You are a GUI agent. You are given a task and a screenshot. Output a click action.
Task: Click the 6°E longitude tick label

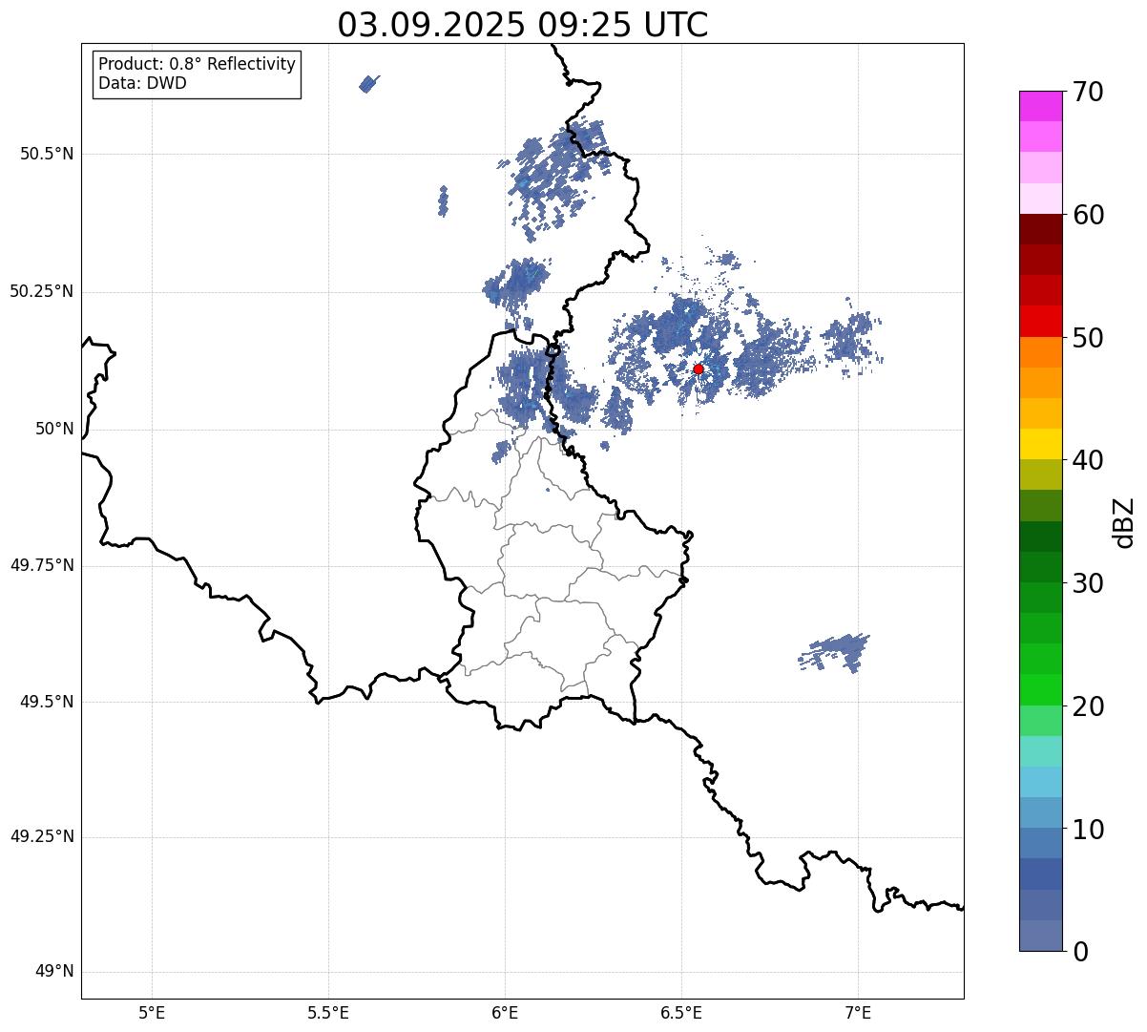[x=505, y=1012]
